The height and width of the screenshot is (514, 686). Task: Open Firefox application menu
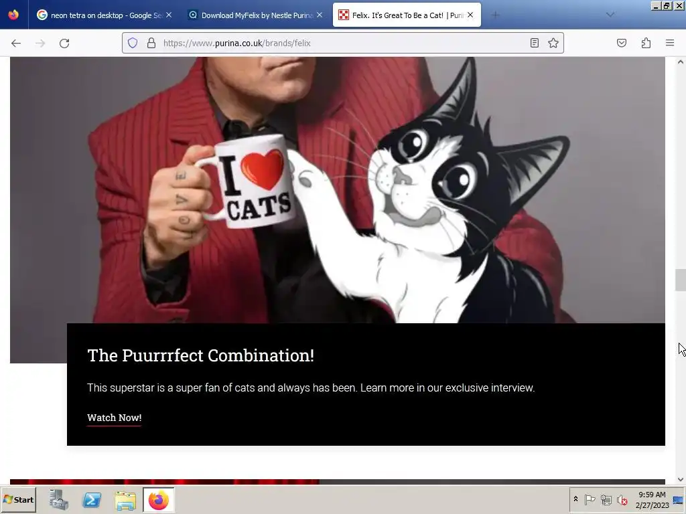(x=670, y=43)
